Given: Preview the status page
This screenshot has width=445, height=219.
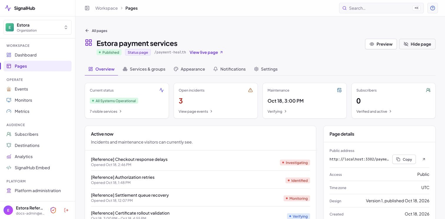Looking at the screenshot, I should [x=381, y=44].
